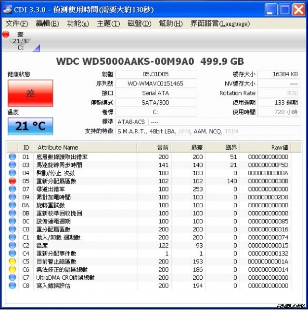Screen dimensions: 308x310
Task: Click the 最差 column header
Action: click(x=188, y=147)
